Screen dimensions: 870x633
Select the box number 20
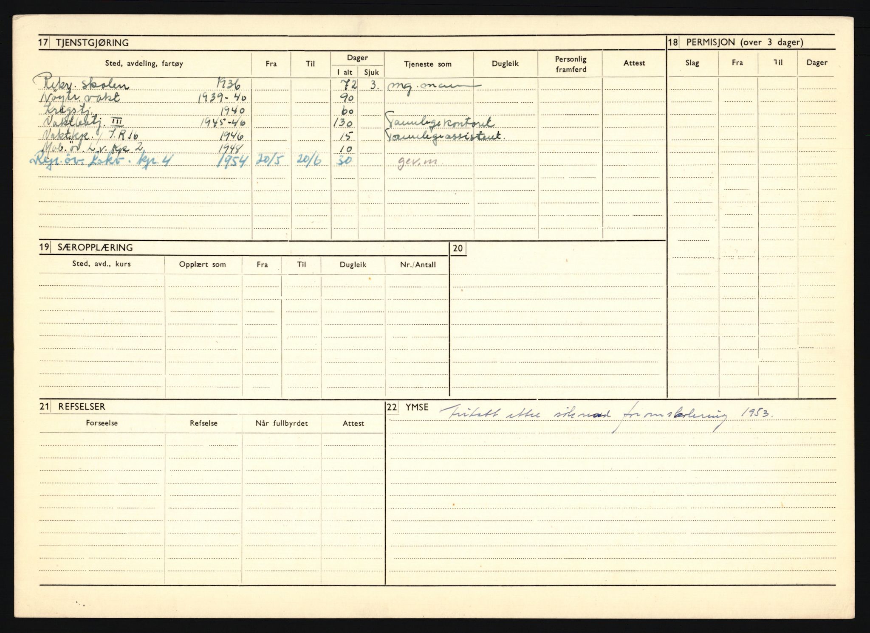[x=458, y=249]
